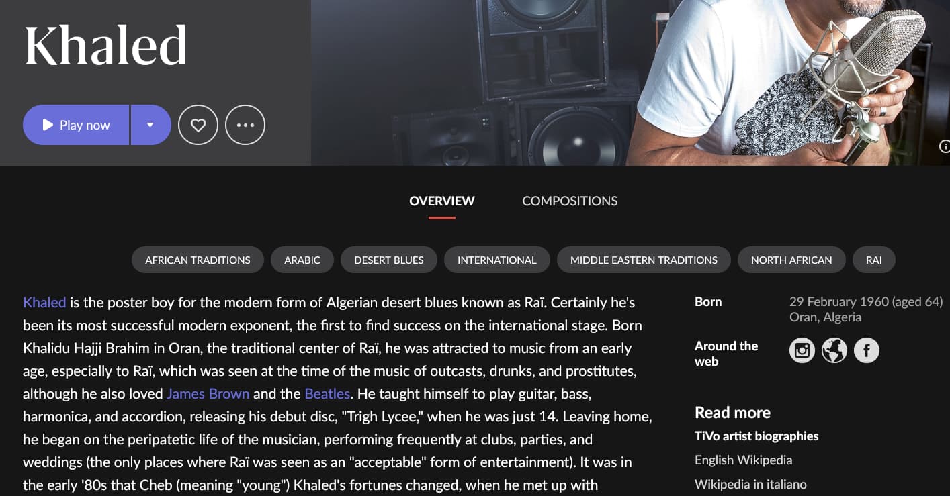This screenshot has height=496, width=950.
Task: Choose the Arabic genre tag
Action: (302, 260)
